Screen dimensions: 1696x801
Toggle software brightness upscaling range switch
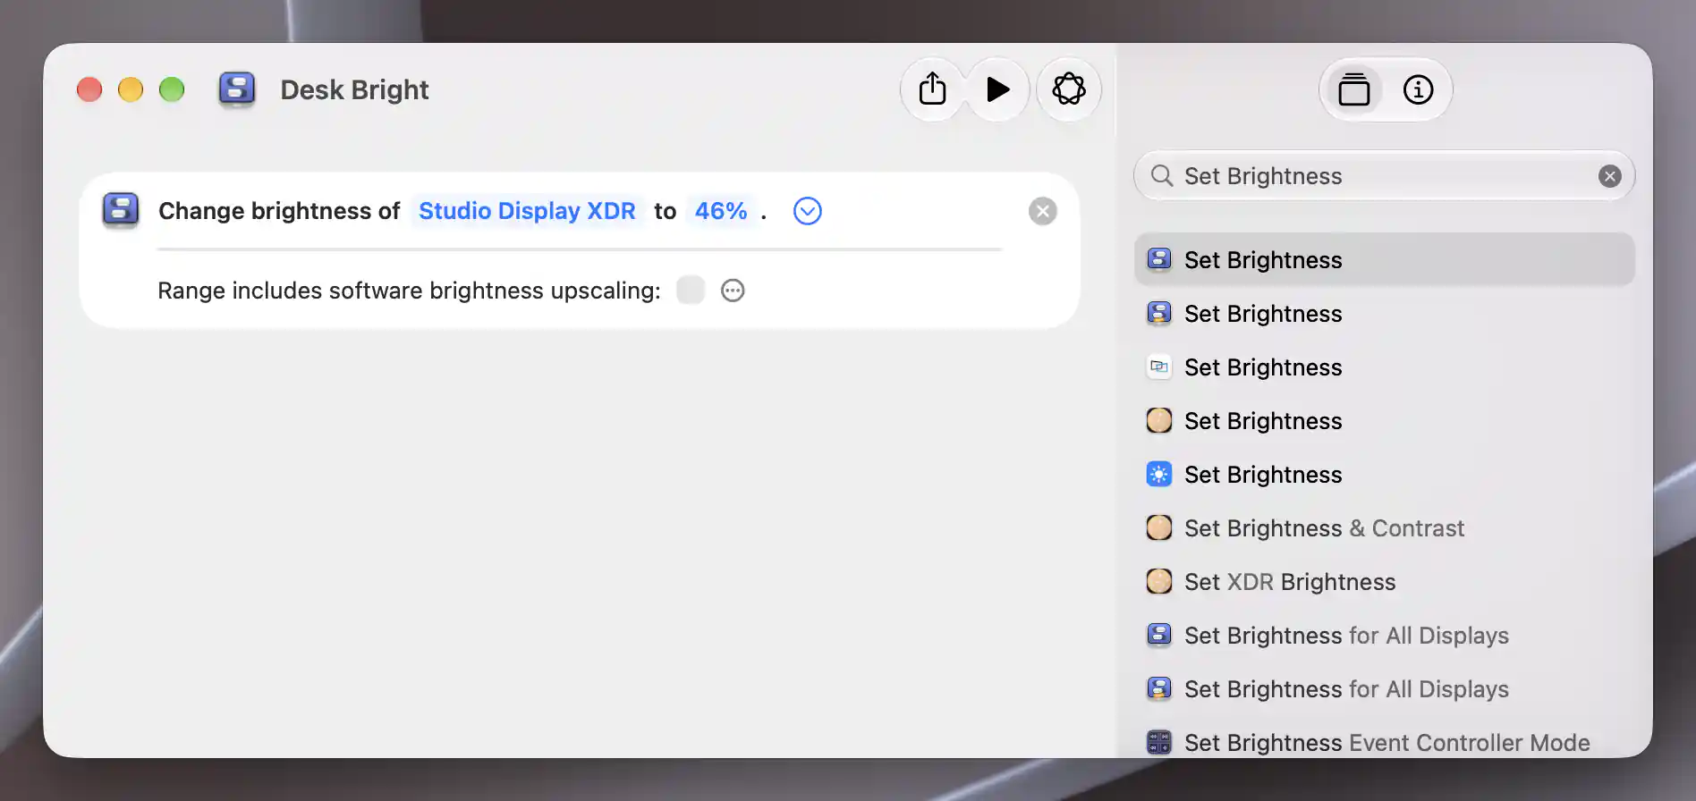(x=691, y=291)
